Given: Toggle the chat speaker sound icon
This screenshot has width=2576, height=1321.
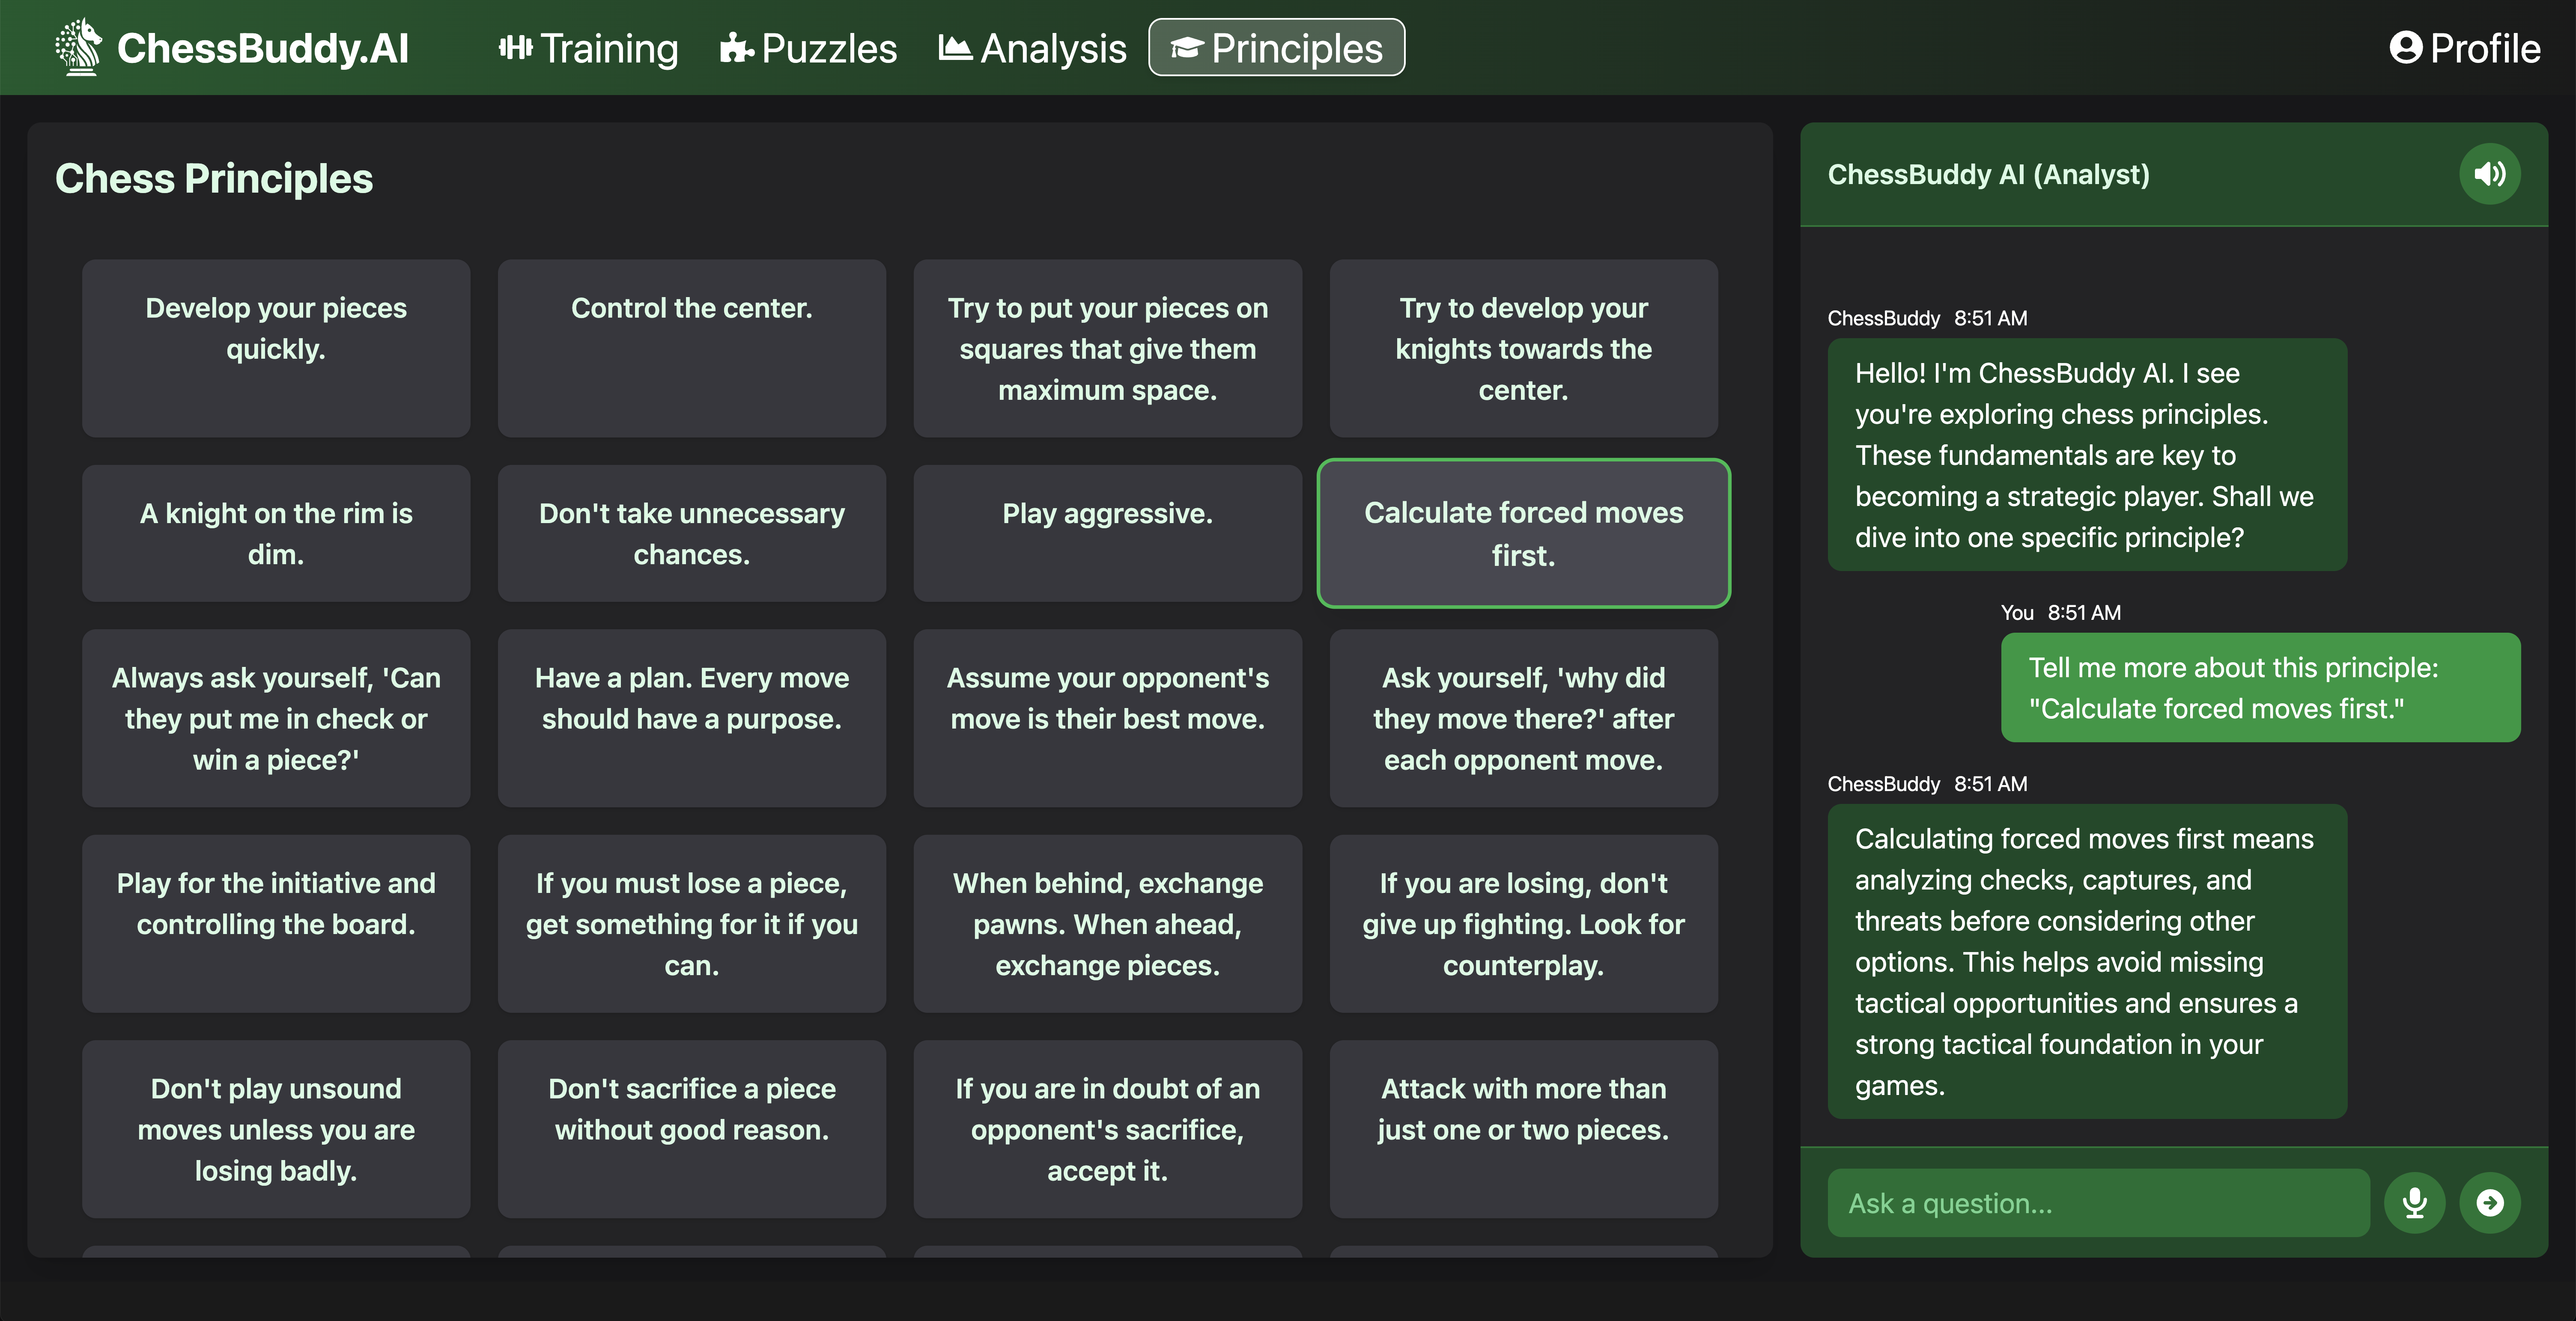Looking at the screenshot, I should coord(2489,174).
